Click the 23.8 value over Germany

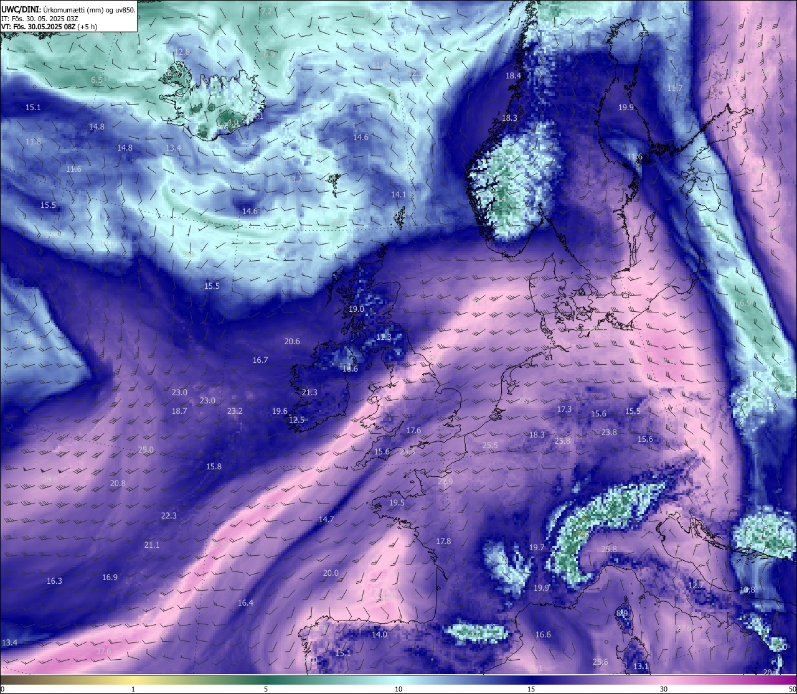point(609,433)
